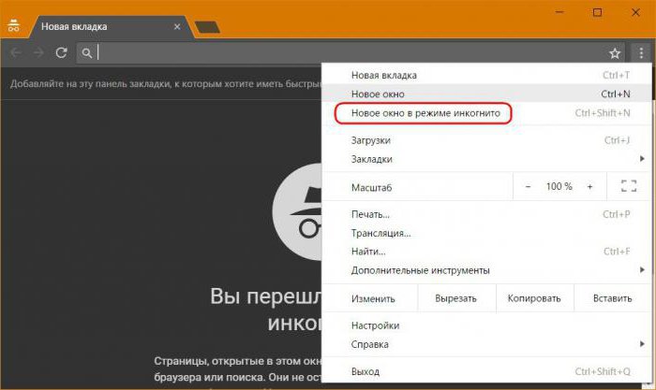Select the Новая вкладка tab
The width and height of the screenshot is (656, 390).
click(111, 27)
